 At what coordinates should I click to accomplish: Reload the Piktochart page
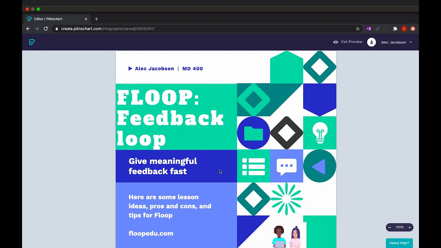tap(46, 29)
